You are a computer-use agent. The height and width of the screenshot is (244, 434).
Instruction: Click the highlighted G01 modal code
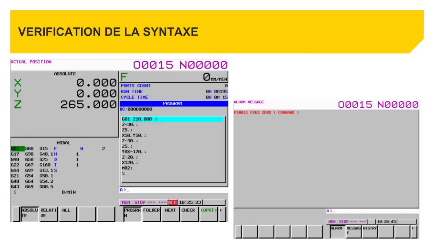pyautogui.click(x=18, y=149)
